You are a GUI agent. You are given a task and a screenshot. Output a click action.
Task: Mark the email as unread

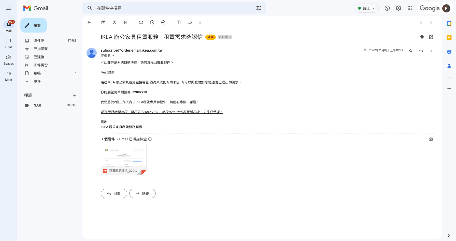tap(141, 22)
